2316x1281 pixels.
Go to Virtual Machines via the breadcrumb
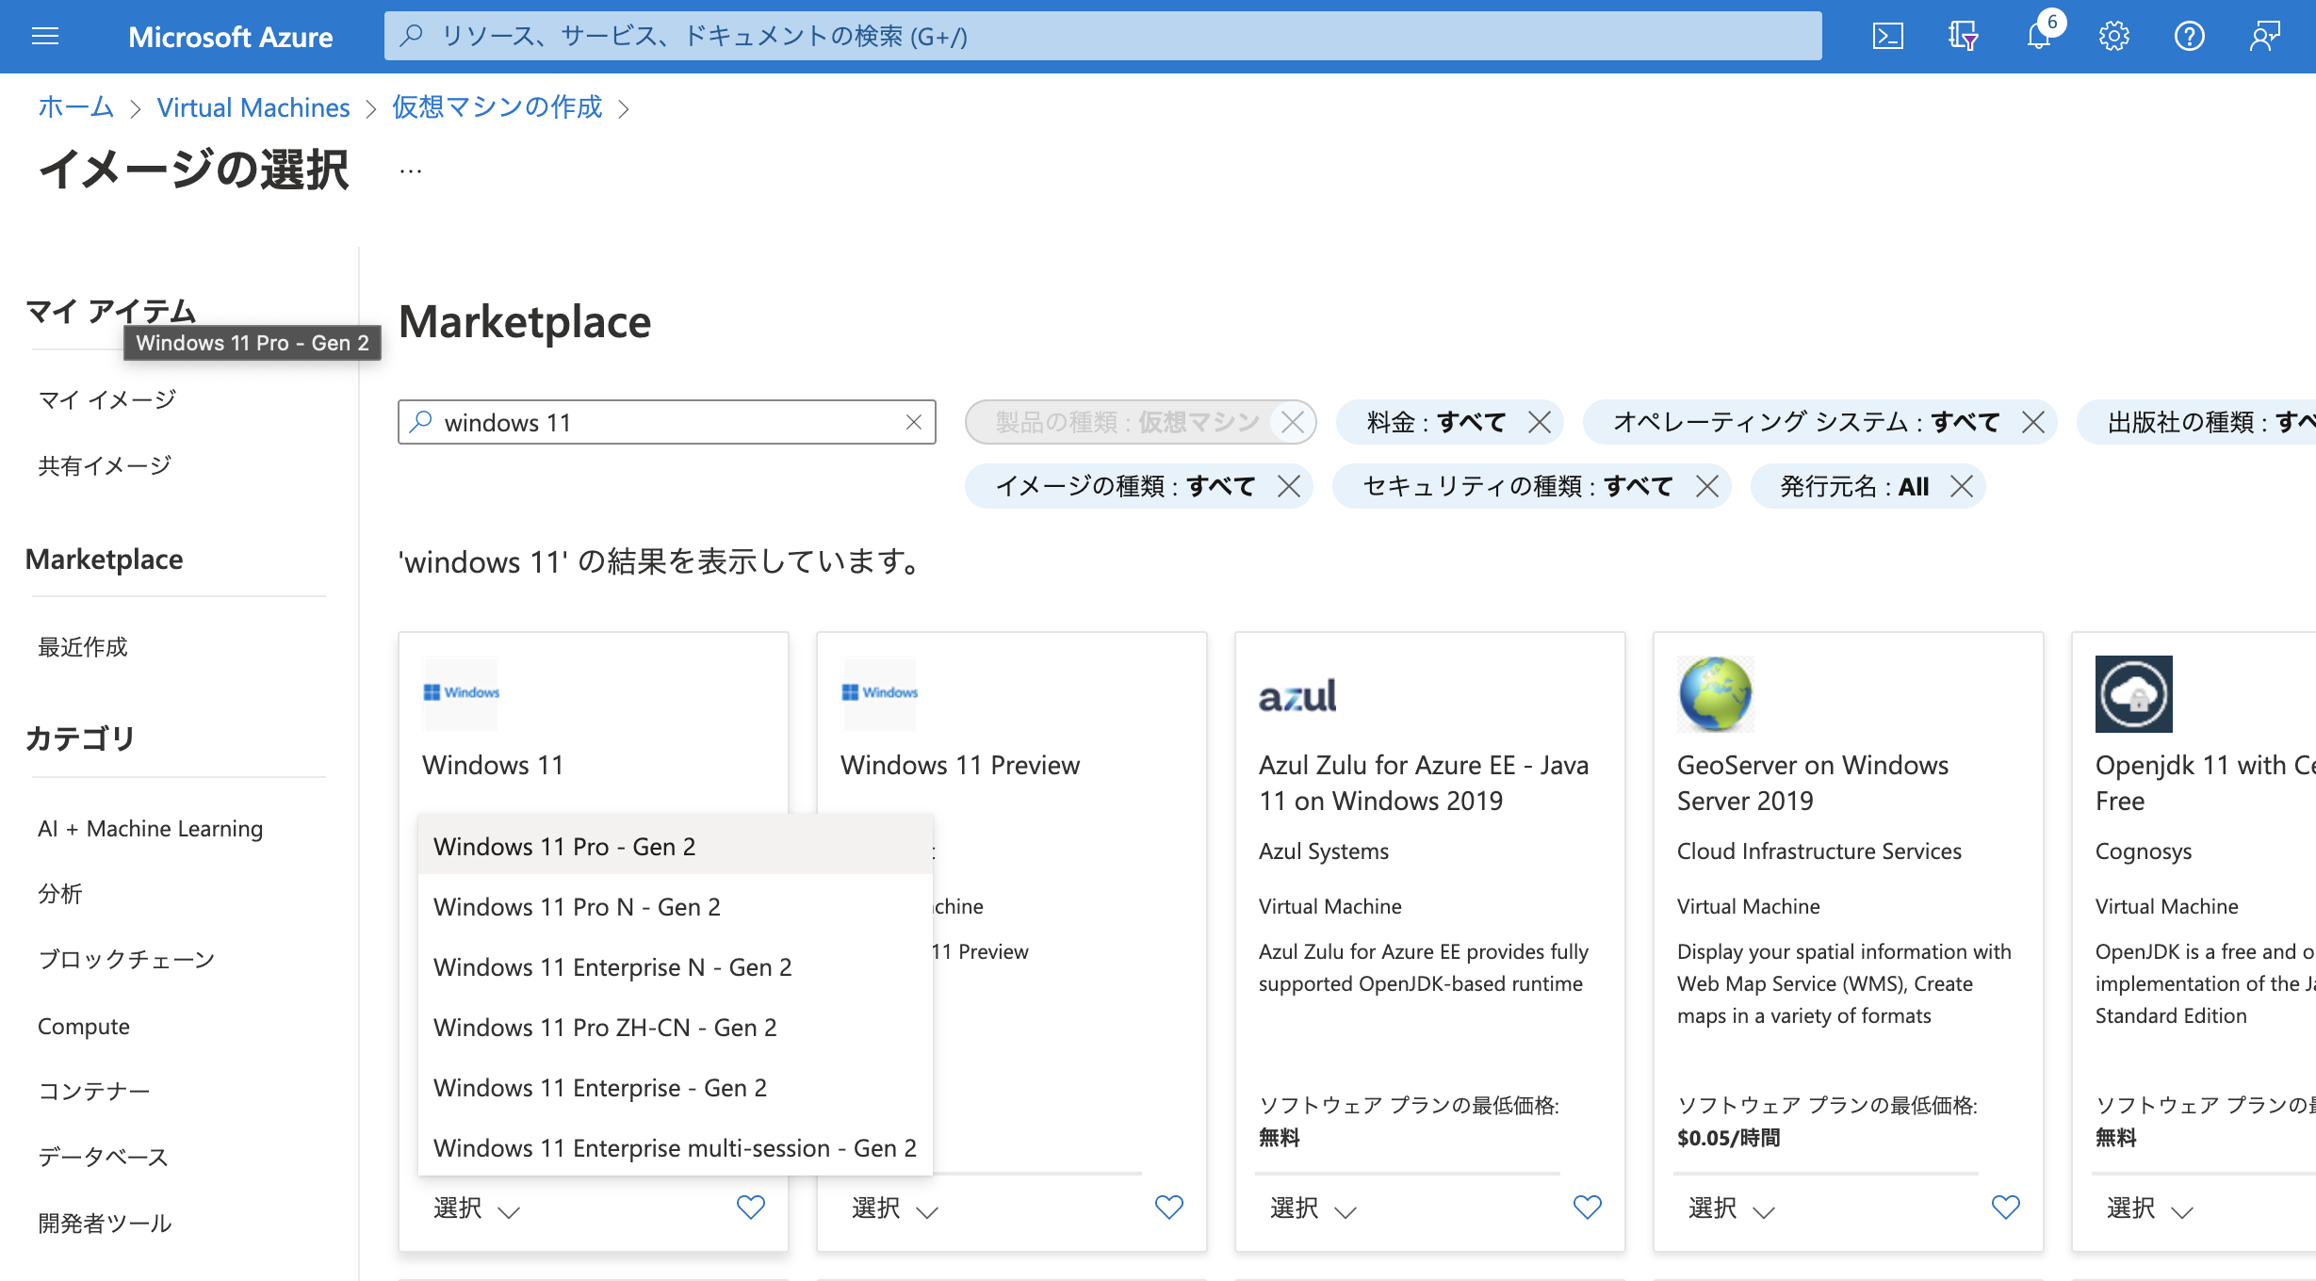253,106
